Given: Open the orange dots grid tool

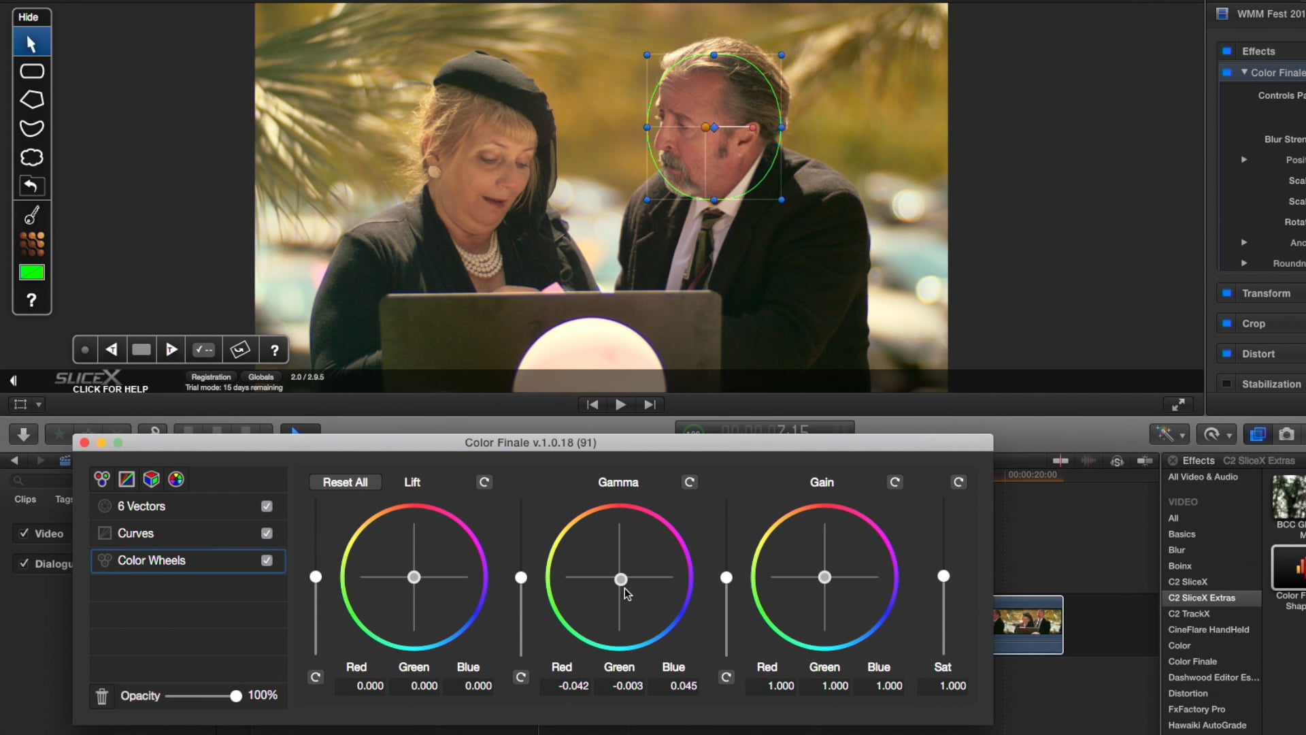Looking at the screenshot, I should click(31, 244).
